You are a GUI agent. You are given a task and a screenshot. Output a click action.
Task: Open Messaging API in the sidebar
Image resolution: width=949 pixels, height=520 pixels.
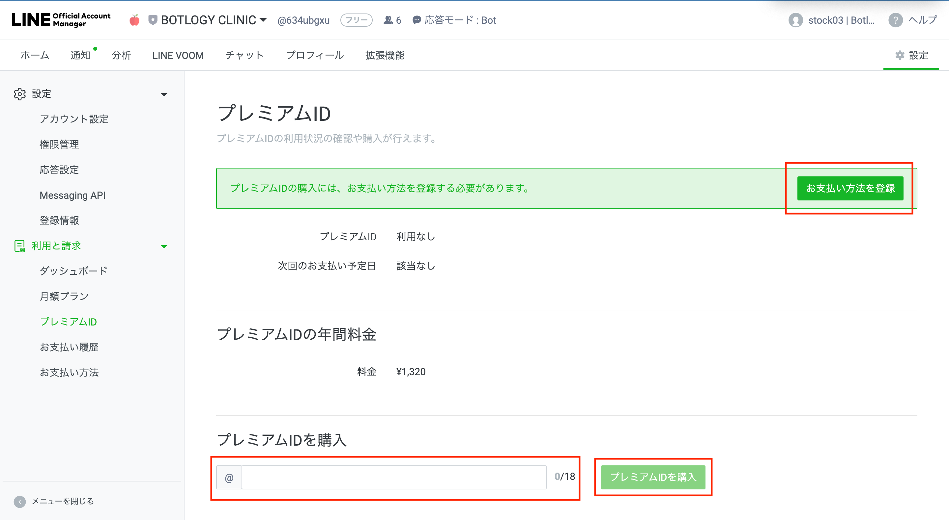[x=72, y=195]
